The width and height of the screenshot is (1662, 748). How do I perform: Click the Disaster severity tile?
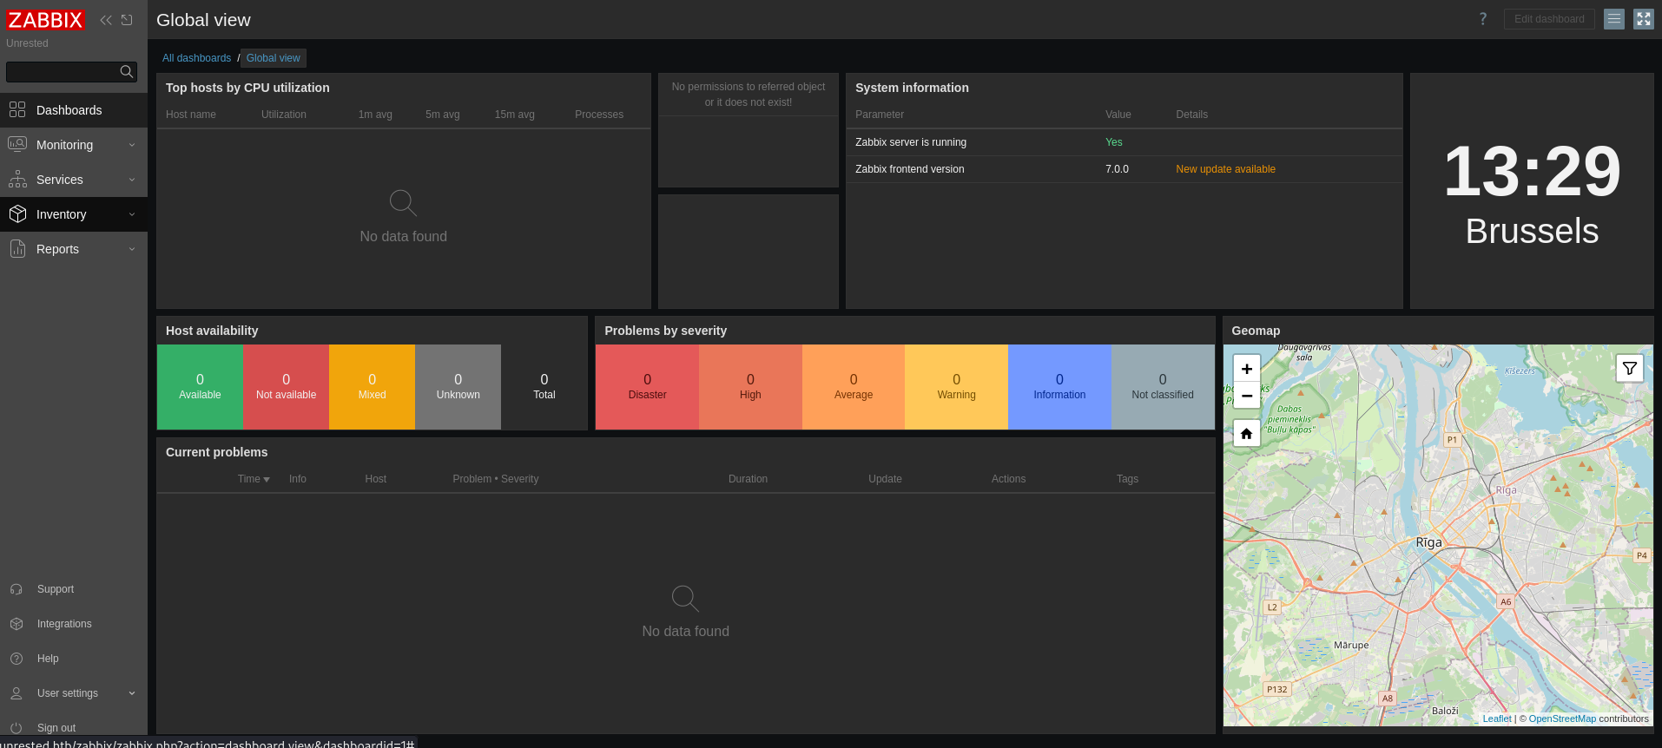647,387
